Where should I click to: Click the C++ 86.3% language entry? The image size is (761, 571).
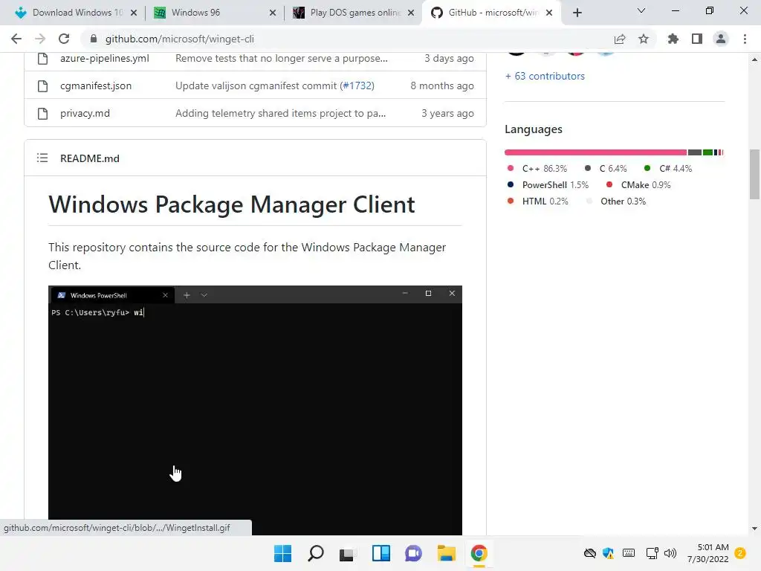click(x=537, y=169)
